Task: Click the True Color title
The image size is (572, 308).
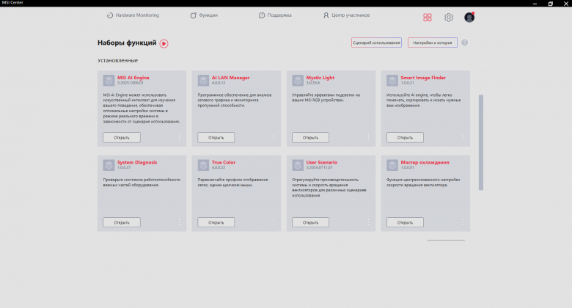Action: click(223, 162)
